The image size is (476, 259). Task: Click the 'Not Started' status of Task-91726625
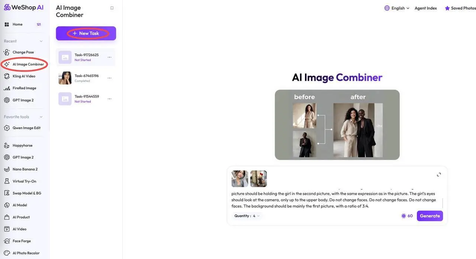coord(83,60)
